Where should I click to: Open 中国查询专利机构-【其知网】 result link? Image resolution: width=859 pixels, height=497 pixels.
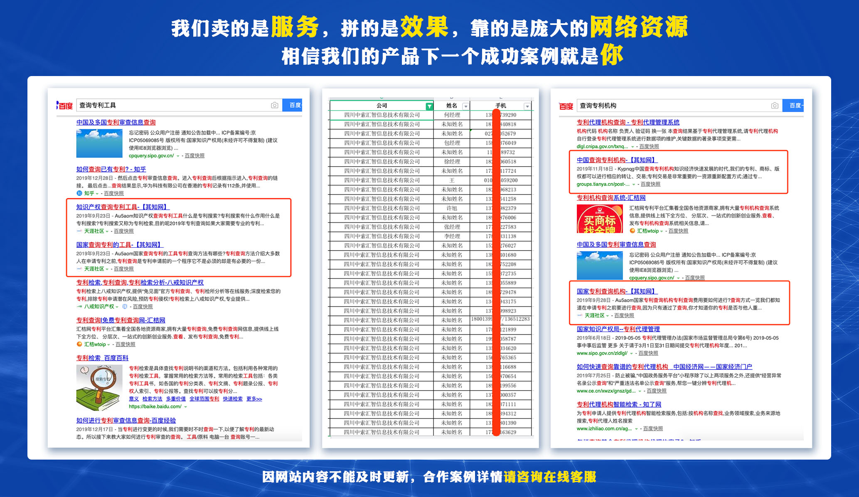click(x=617, y=160)
